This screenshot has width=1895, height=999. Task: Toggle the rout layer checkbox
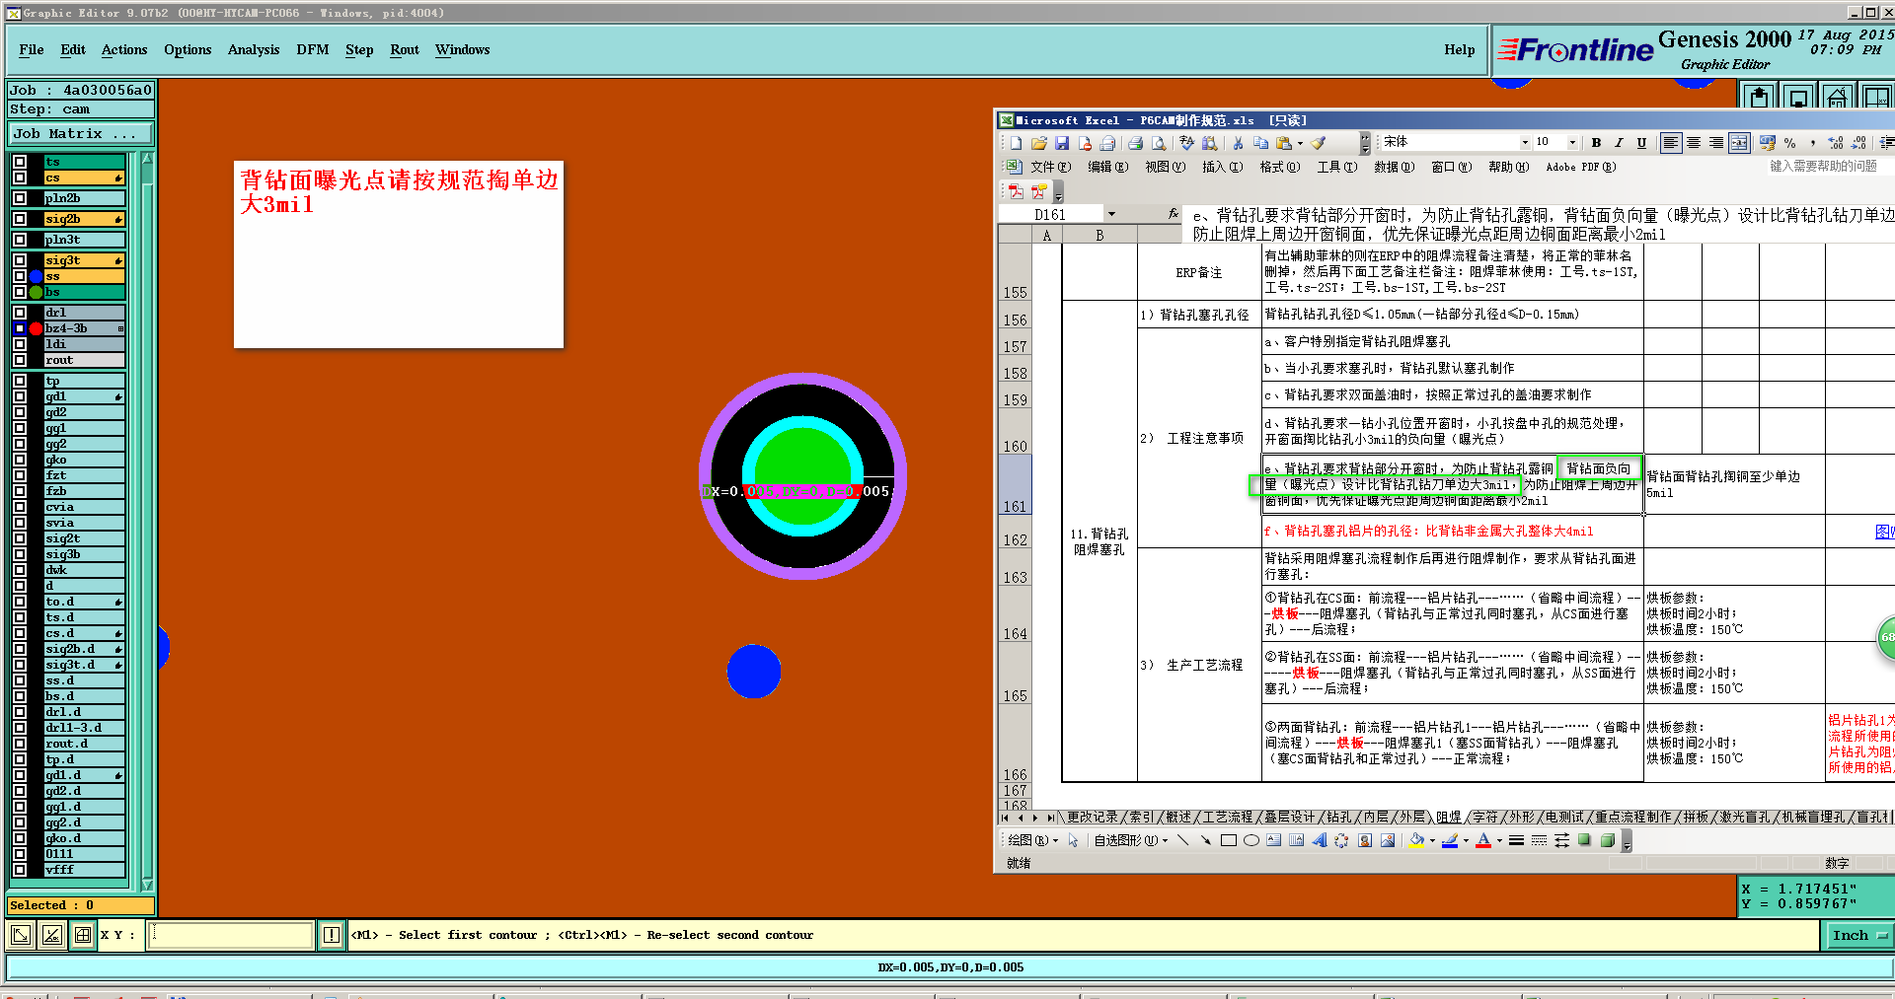click(x=20, y=360)
